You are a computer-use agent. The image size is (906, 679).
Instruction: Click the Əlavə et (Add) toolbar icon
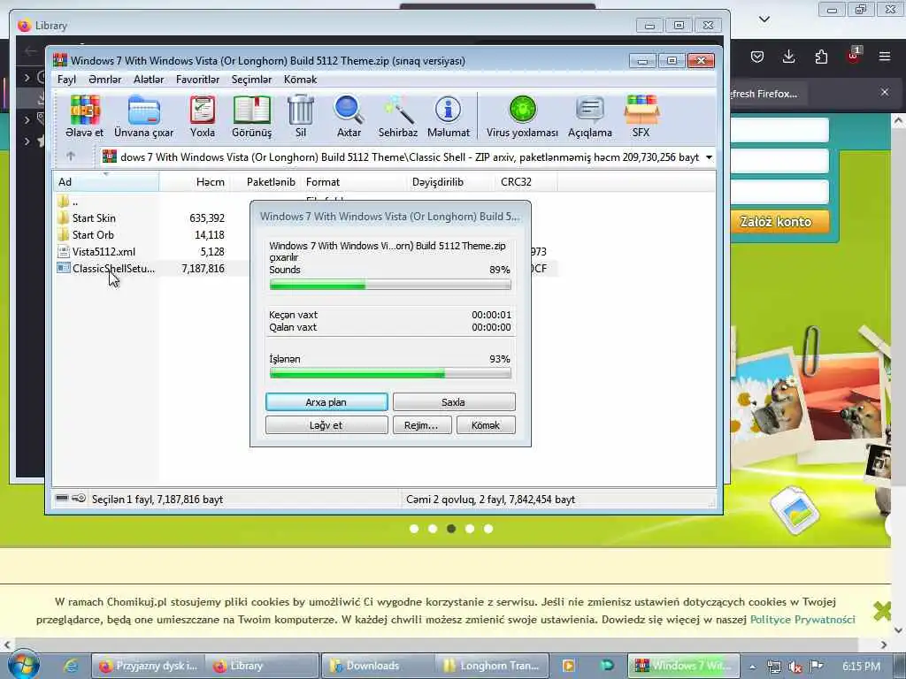pyautogui.click(x=84, y=116)
